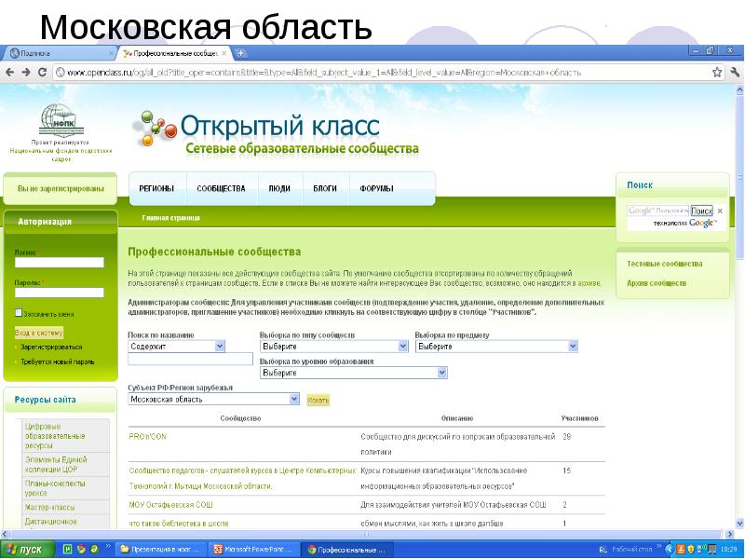This screenshot has height=559, width=745.
Task: Click Excel quick launch icon in taskbar
Action: pos(68,550)
